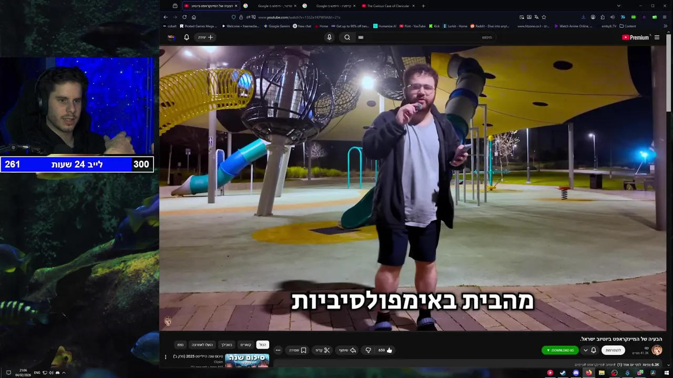
Task: Create a clip with the scissors button
Action: click(322, 350)
